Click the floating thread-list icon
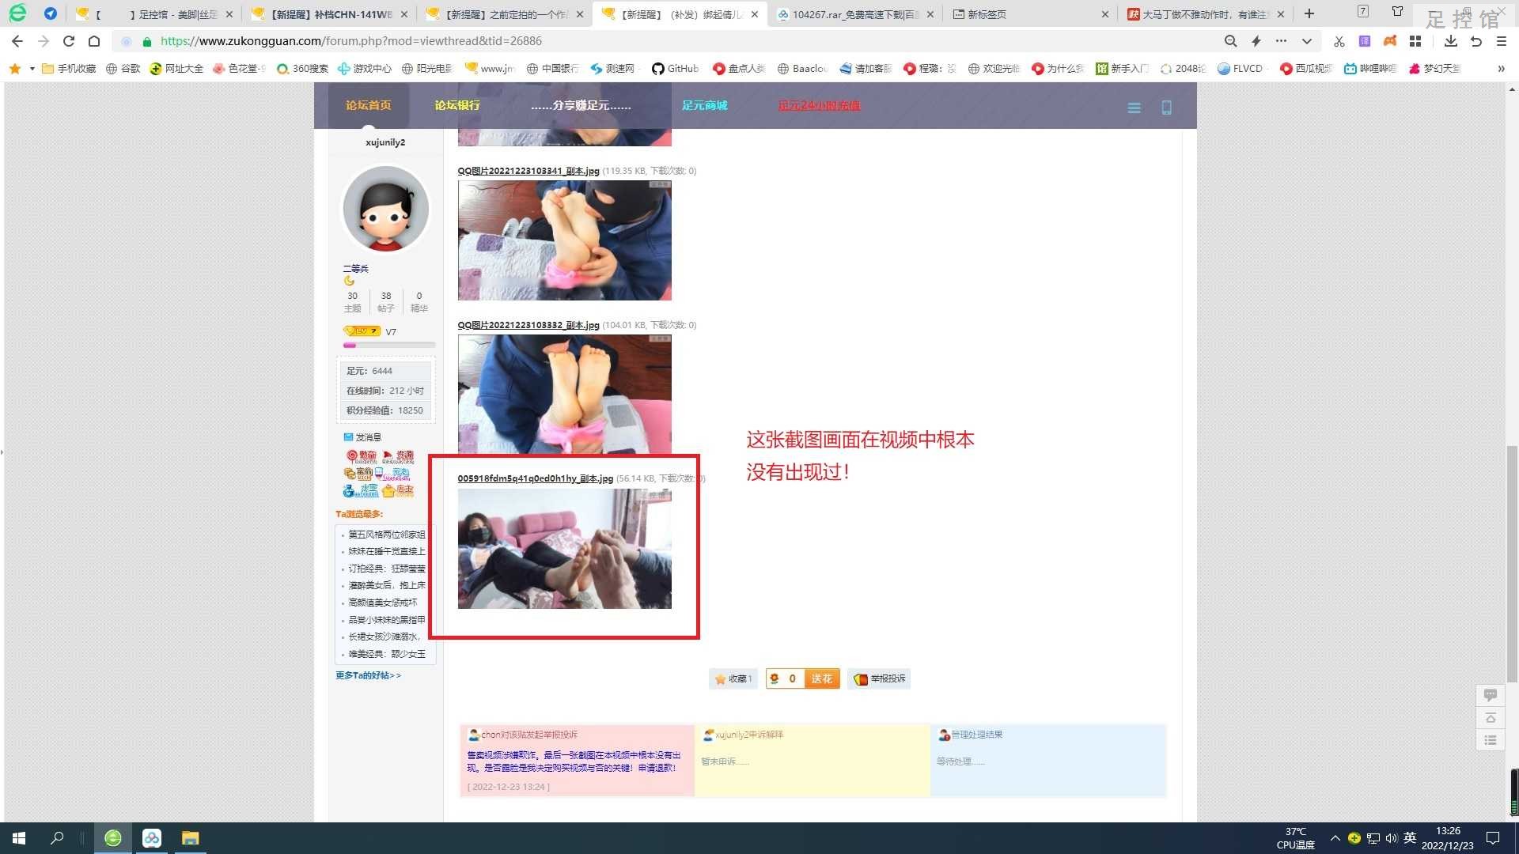 pyautogui.click(x=1491, y=740)
